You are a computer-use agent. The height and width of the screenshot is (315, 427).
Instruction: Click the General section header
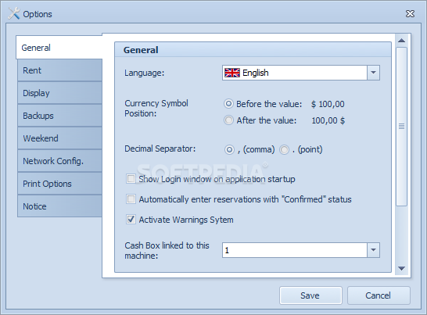(x=253, y=49)
